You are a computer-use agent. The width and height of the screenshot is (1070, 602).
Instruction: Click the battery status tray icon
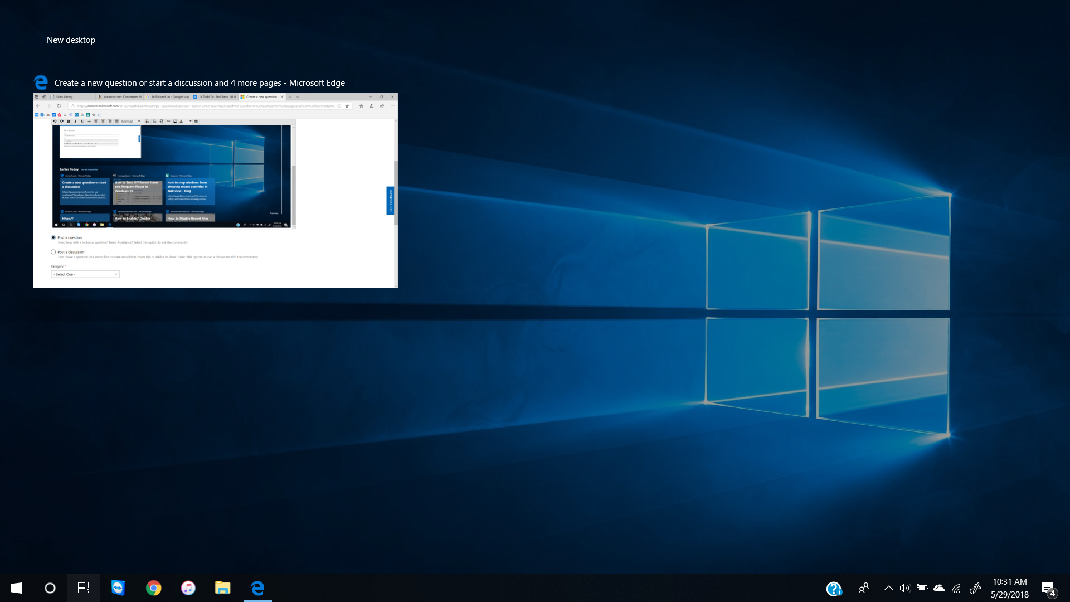[922, 588]
